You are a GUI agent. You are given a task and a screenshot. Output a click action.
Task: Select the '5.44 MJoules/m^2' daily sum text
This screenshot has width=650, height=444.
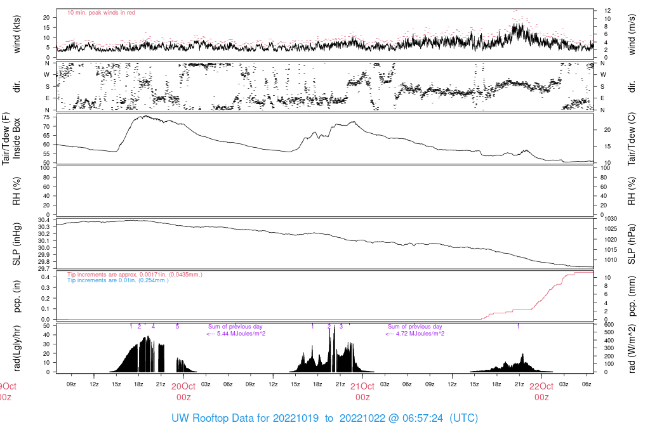click(236, 334)
